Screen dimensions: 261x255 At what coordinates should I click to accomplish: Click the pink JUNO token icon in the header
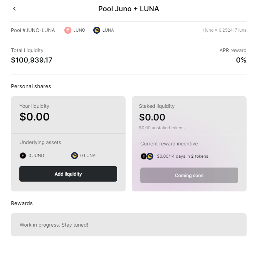pyautogui.click(x=68, y=30)
